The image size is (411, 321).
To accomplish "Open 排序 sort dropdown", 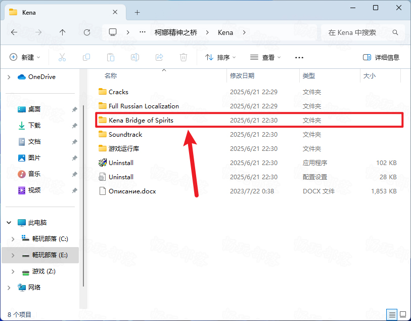I will 220,57.
